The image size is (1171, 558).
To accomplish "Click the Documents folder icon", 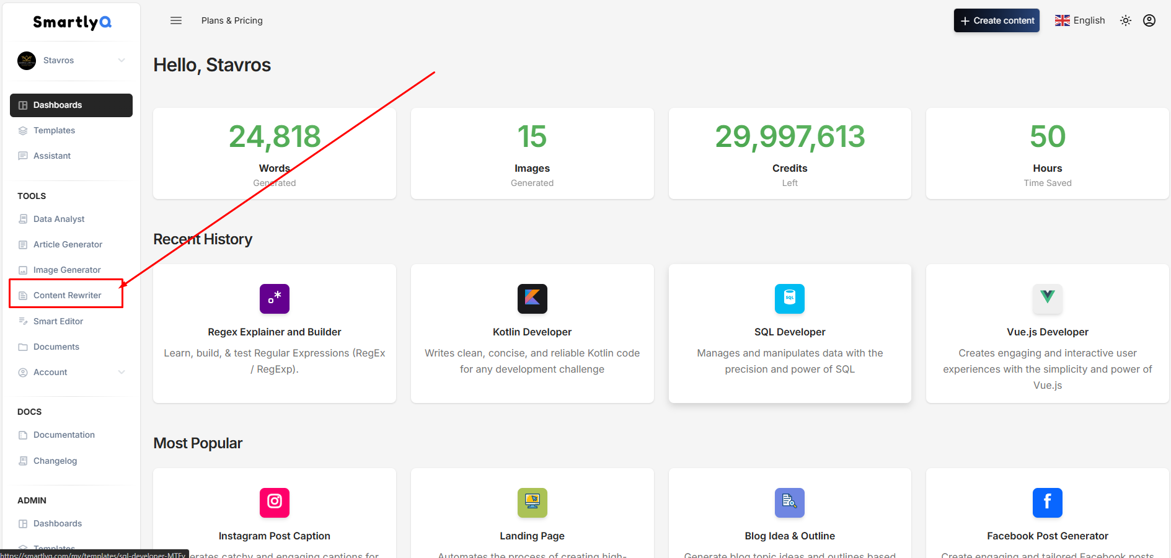I will (x=23, y=347).
